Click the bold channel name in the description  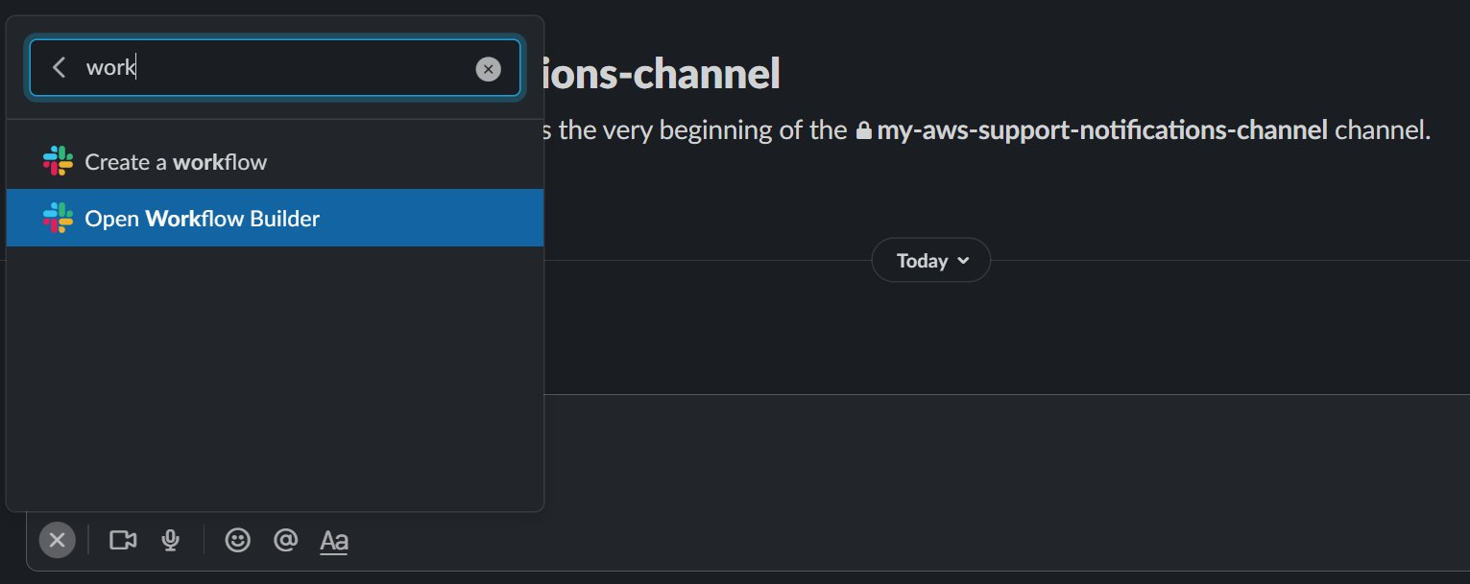[x=1100, y=129]
